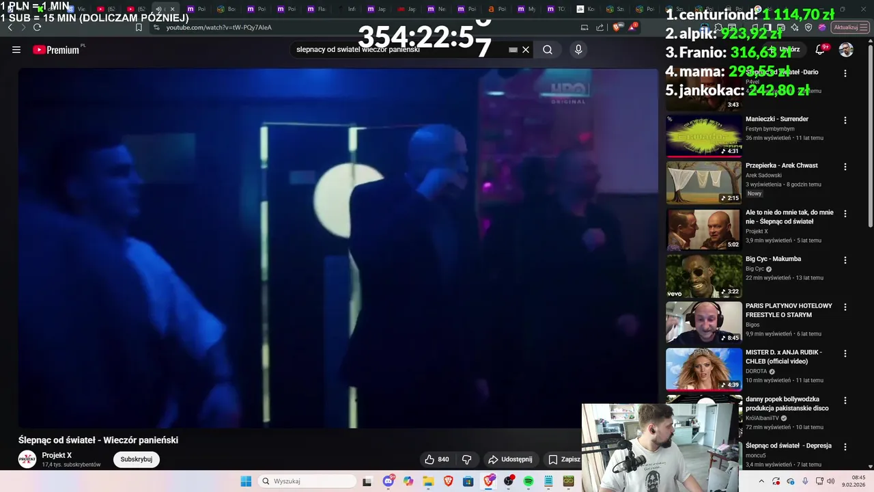874x492 pixels.
Task: Open the YouTube hamburger guide menu
Action: [16, 50]
